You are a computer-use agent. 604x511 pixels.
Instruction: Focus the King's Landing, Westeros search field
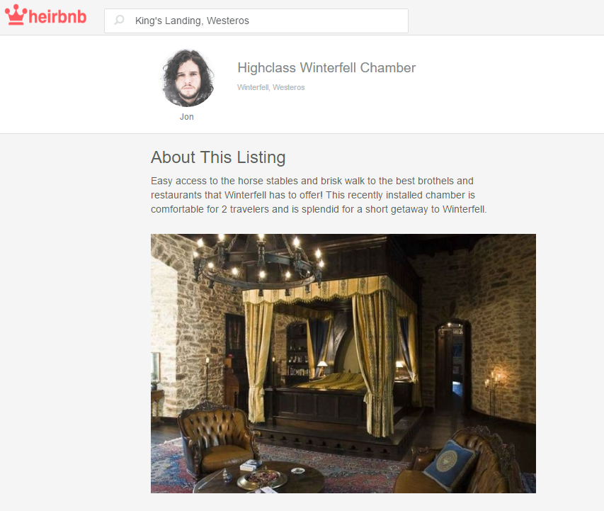pyautogui.click(x=256, y=21)
